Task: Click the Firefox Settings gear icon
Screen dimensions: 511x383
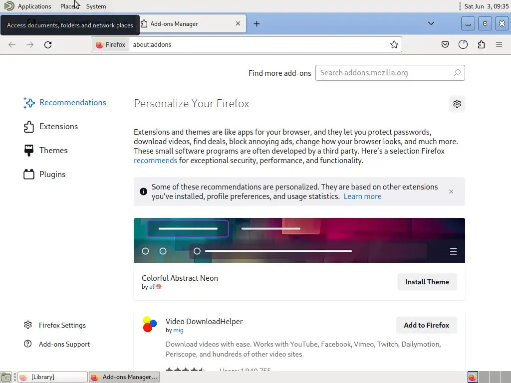Action: point(28,325)
